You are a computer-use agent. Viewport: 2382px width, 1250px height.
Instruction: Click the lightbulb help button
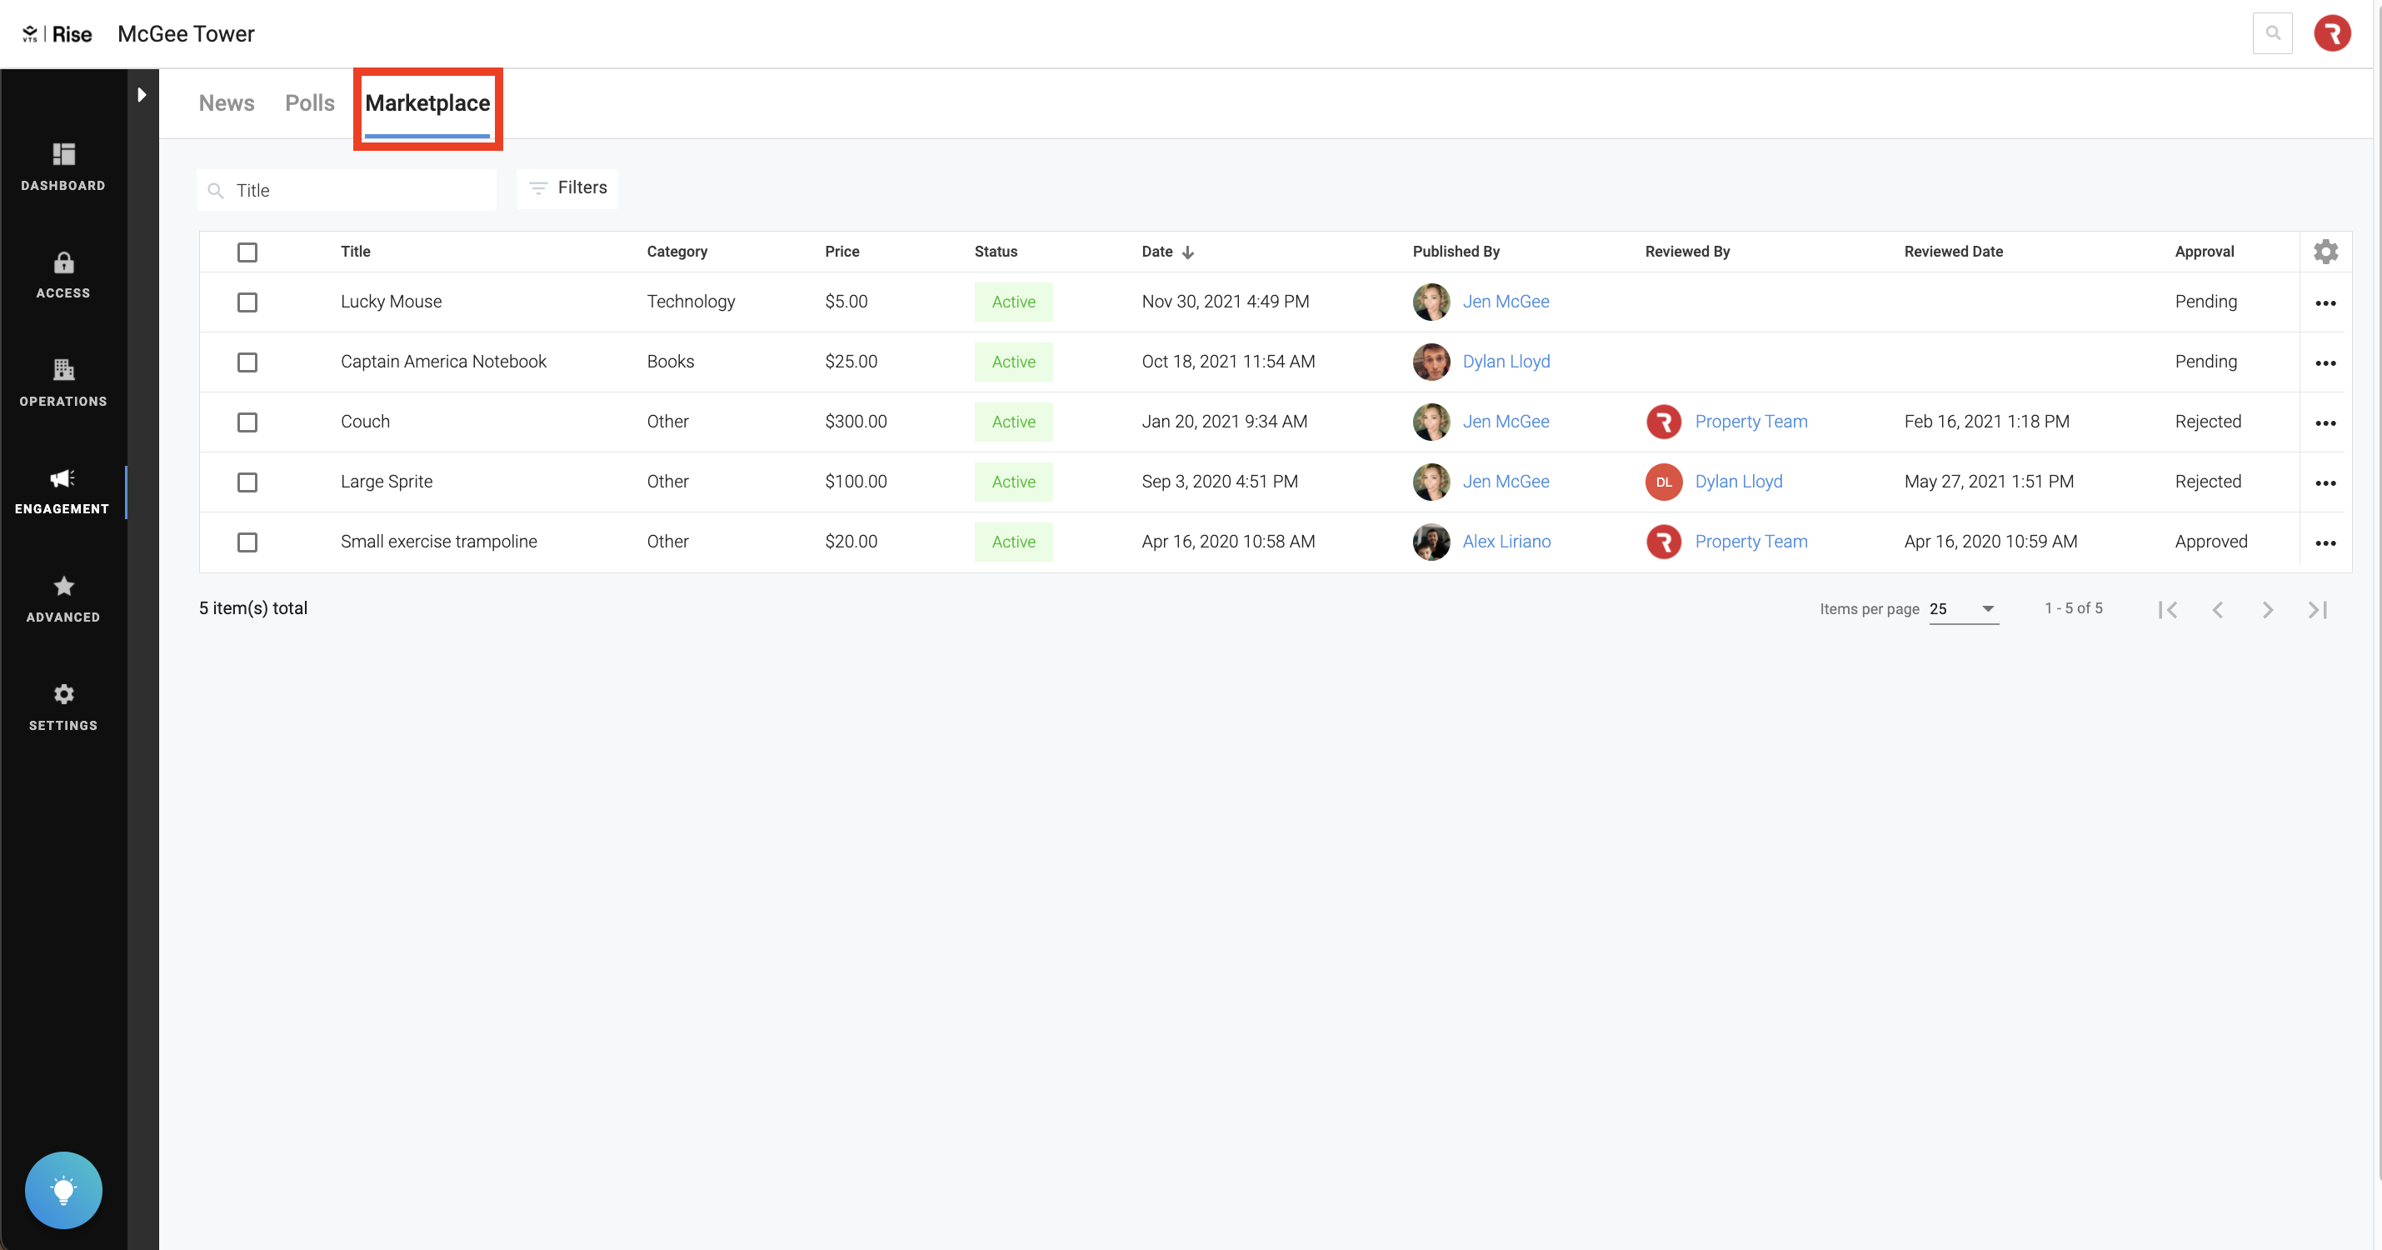62,1189
